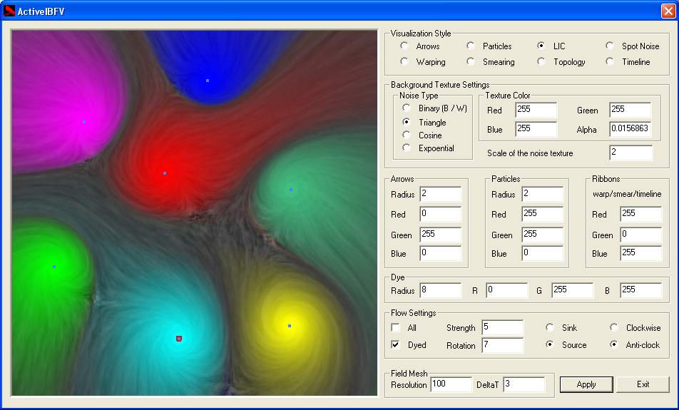679x410 pixels.
Task: Click the flow Strength input box
Action: [502, 327]
